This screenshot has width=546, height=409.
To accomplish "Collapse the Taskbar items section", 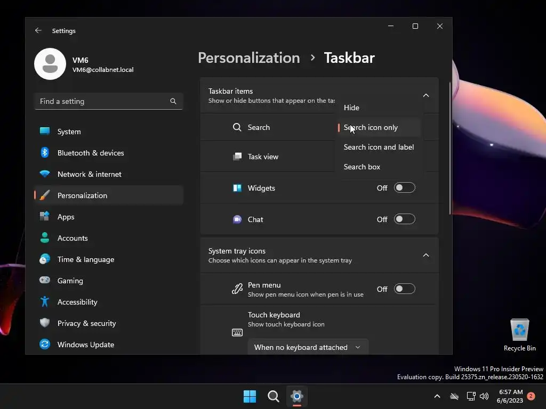I will [426, 95].
